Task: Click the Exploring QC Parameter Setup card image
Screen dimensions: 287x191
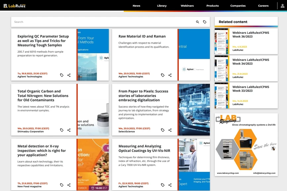Action: [x=93, y=55]
